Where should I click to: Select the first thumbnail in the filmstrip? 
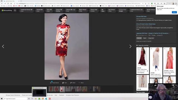pos(51,89)
